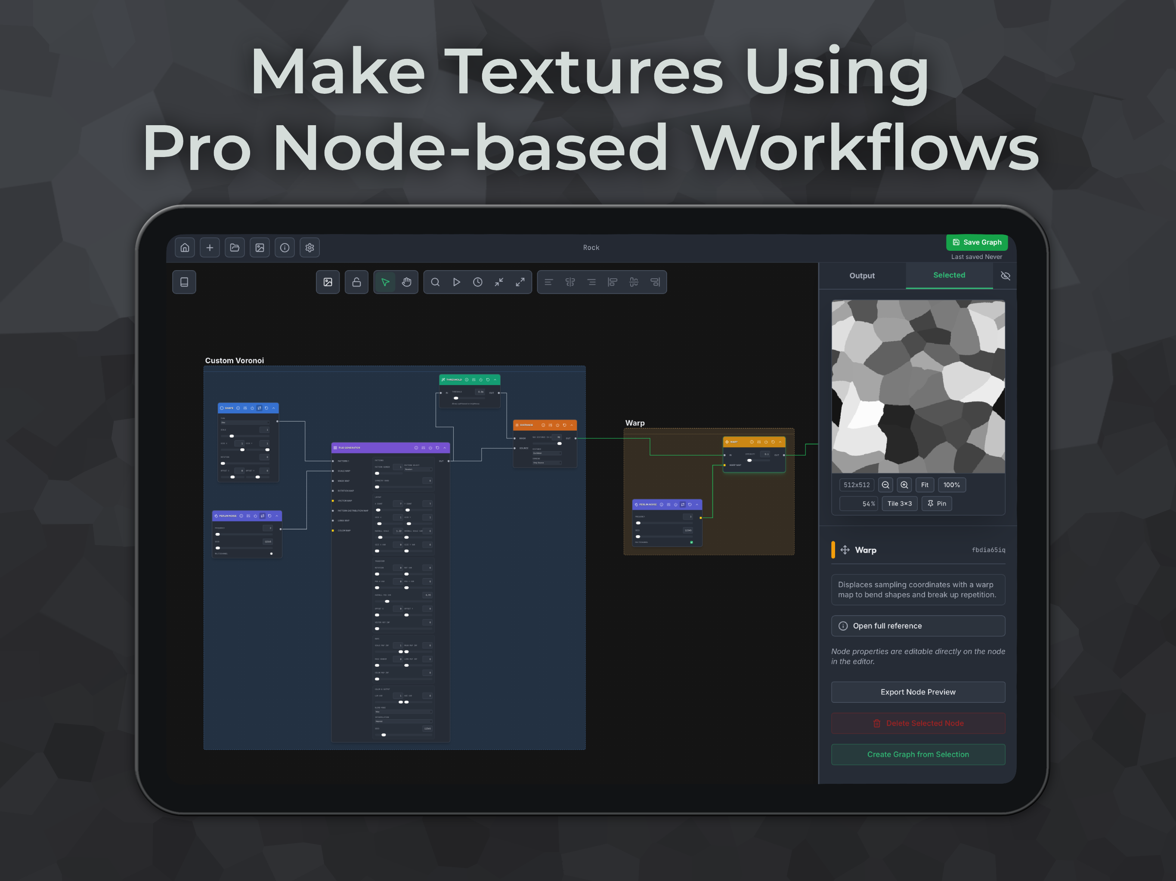The width and height of the screenshot is (1176, 881).
Task: Open the node library book icon
Action: (x=184, y=282)
